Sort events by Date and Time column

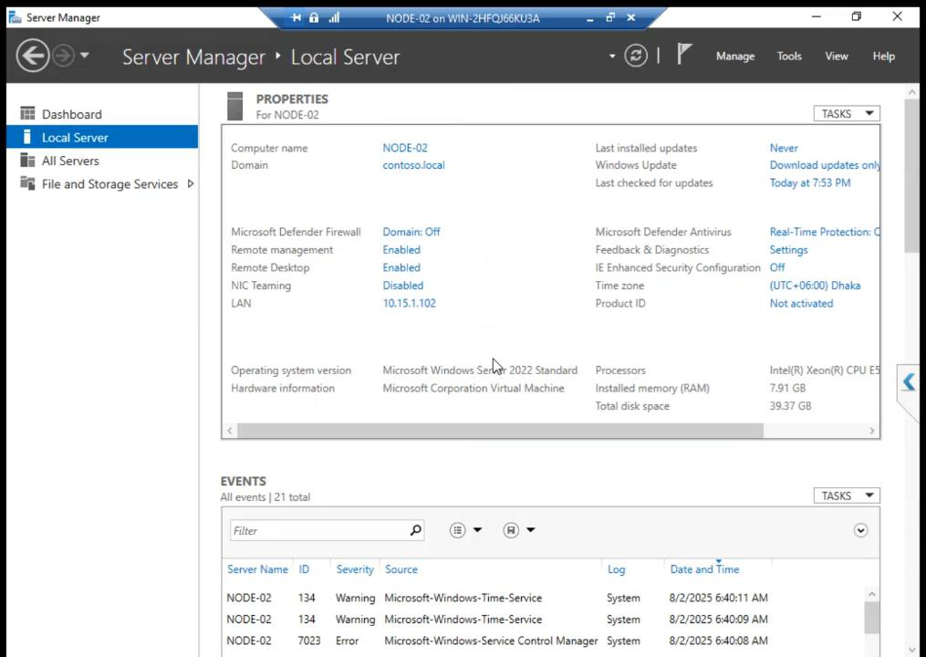click(704, 569)
